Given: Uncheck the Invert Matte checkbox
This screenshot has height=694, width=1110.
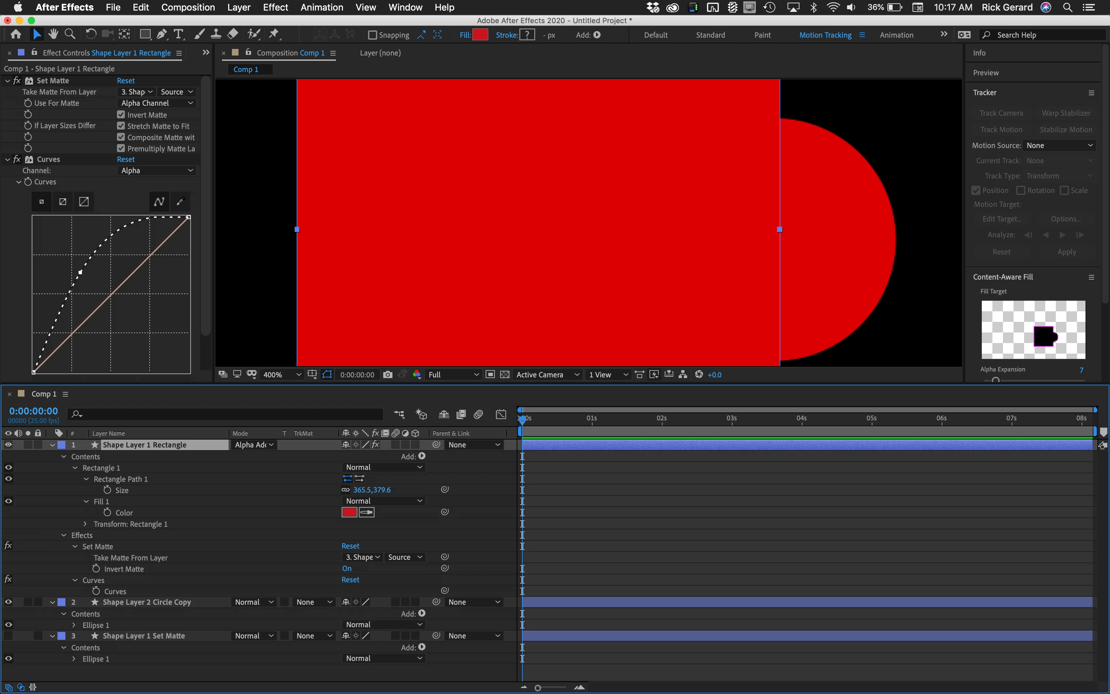Looking at the screenshot, I should 121,115.
